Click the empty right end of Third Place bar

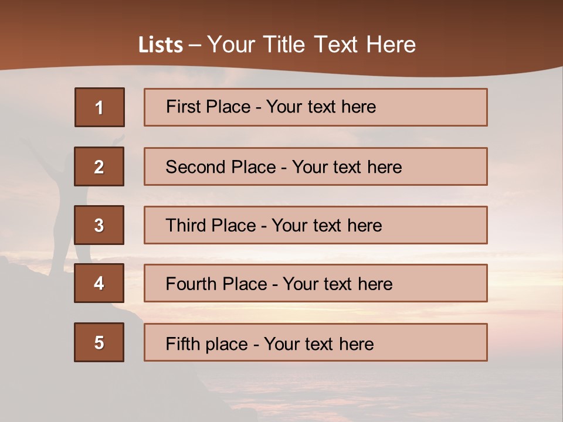446,225
